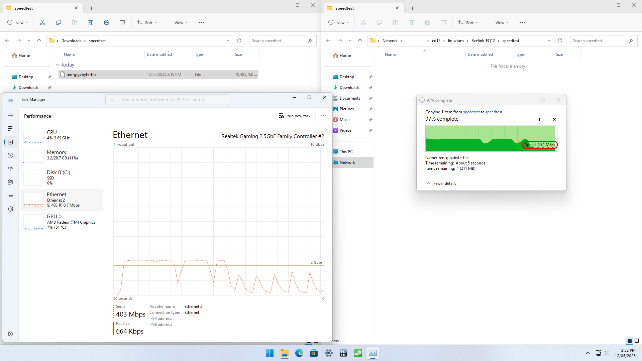Switch to details view in right Explorer
The image size is (642, 361).
click(x=629, y=341)
